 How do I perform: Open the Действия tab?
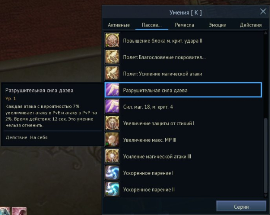point(251,25)
